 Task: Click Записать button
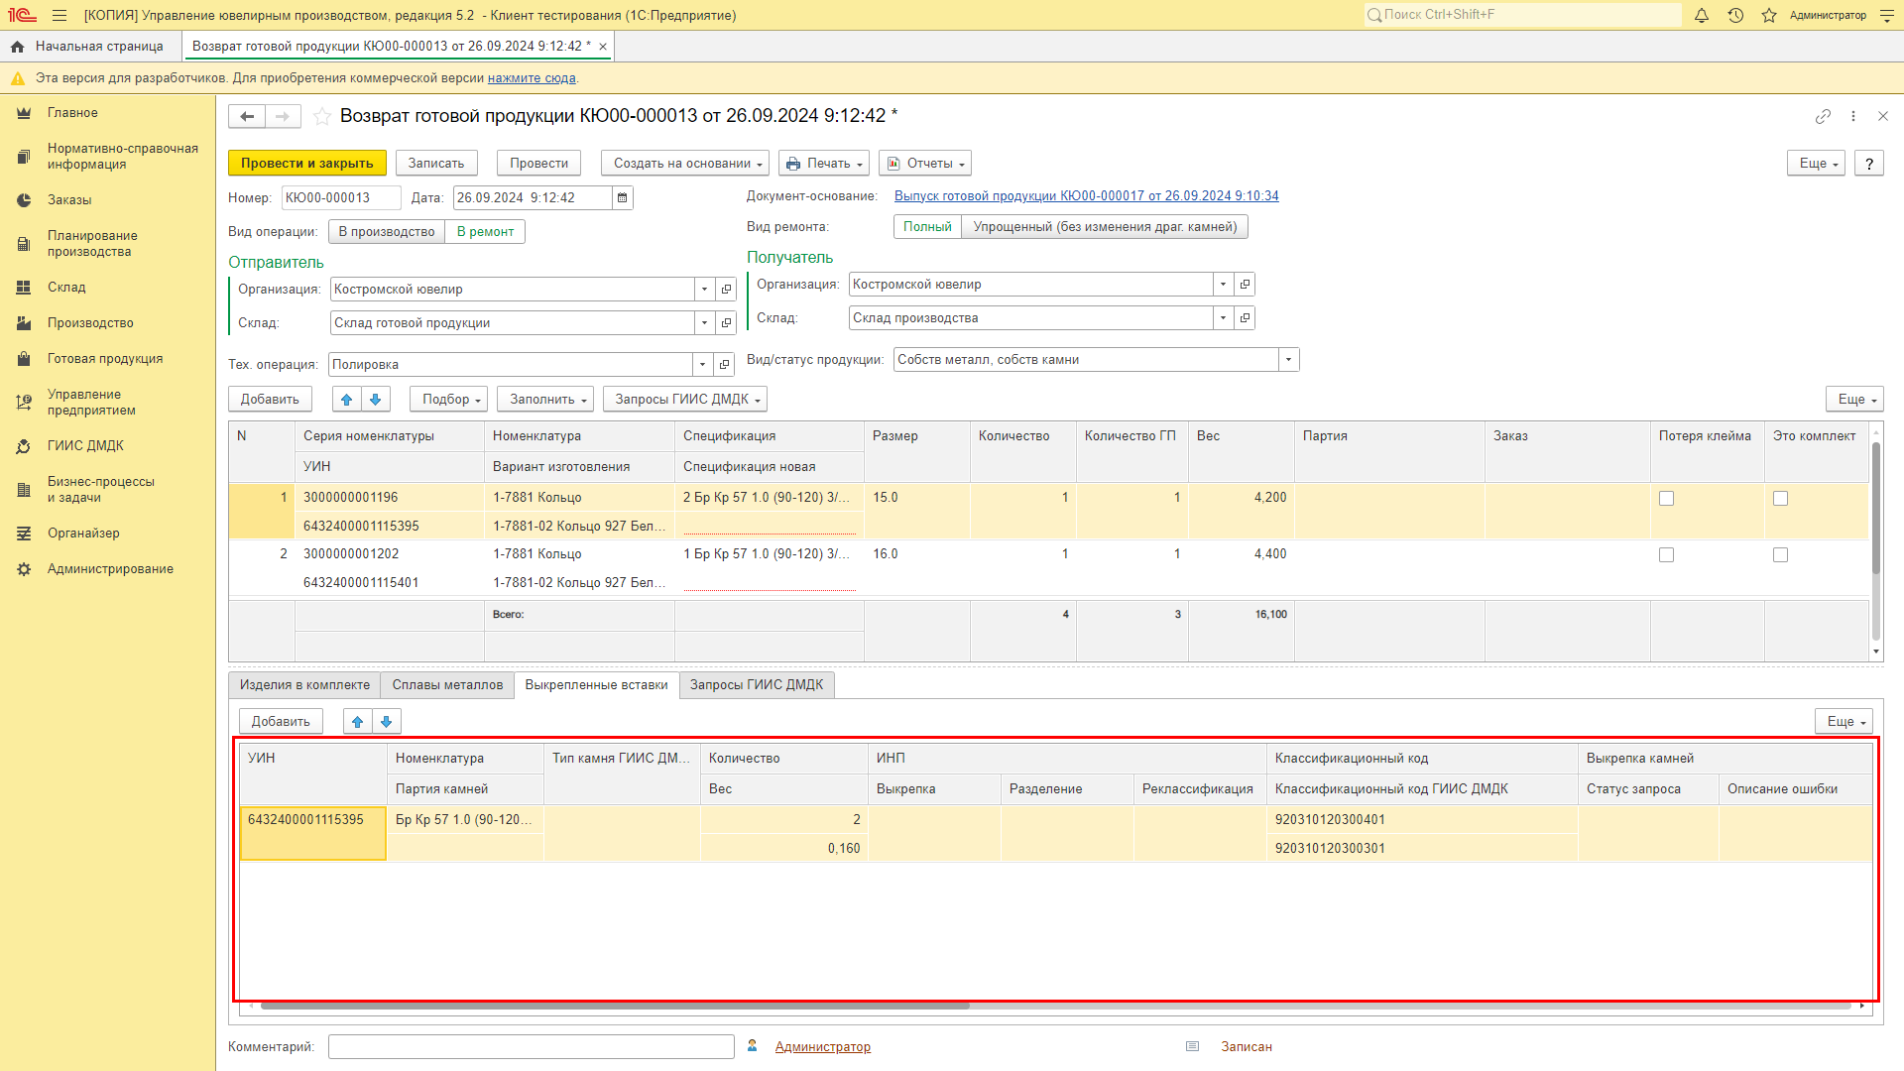point(436,164)
